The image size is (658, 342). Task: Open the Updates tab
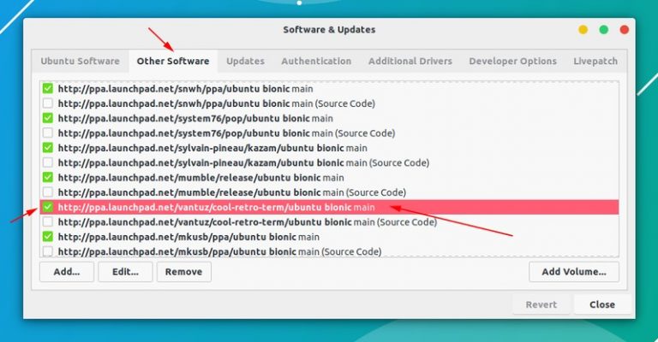(x=245, y=62)
